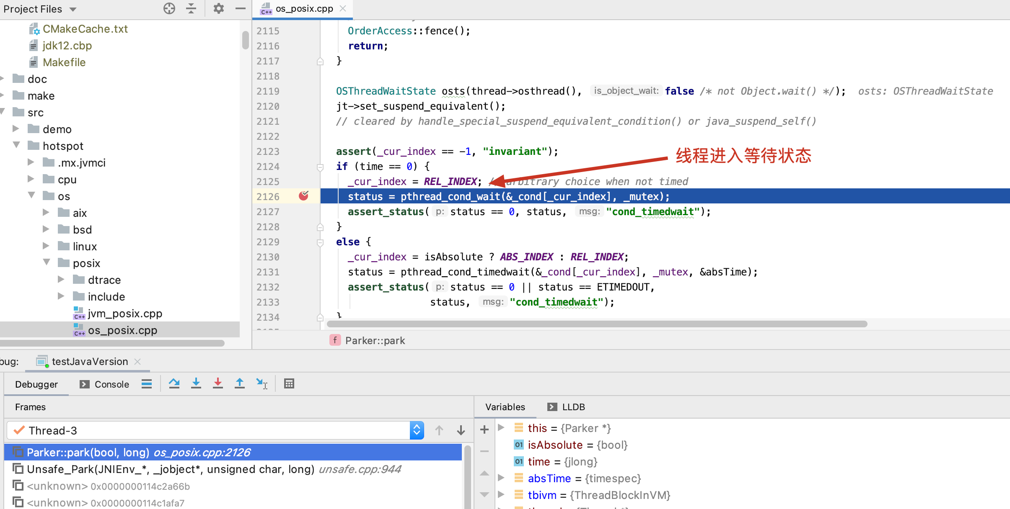Click the Evaluate Expression calculator icon

289,383
